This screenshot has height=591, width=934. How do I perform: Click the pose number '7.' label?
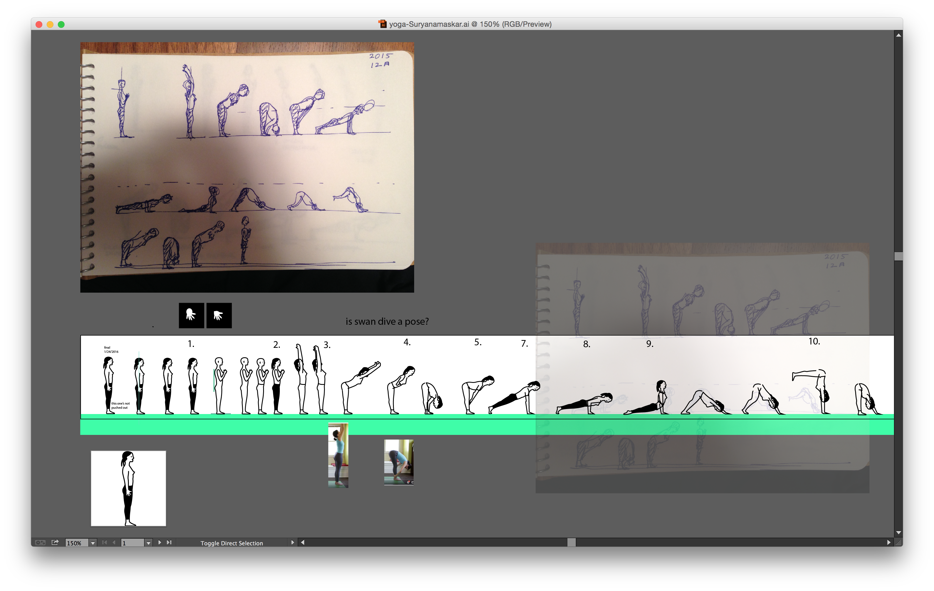pyautogui.click(x=524, y=343)
